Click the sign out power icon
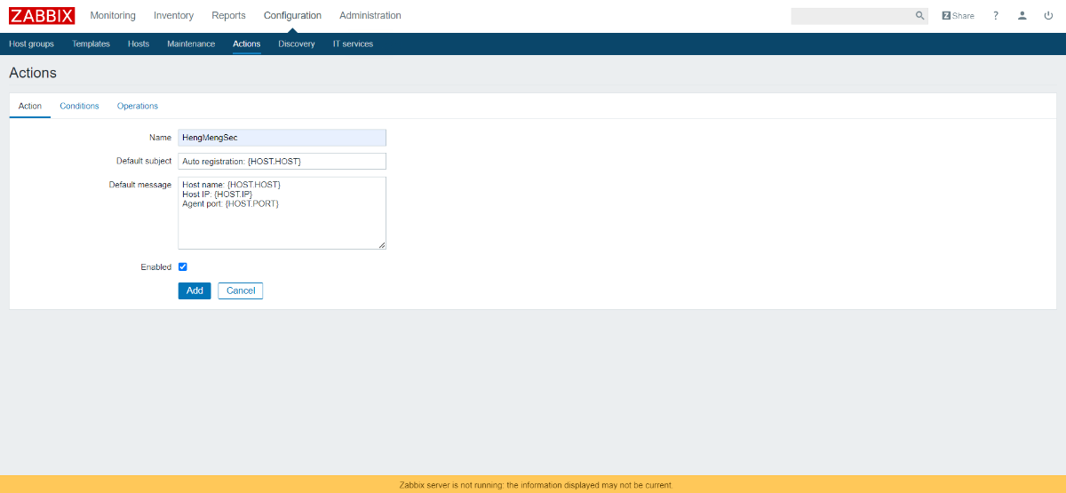Image resolution: width=1066 pixels, height=493 pixels. pyautogui.click(x=1048, y=16)
